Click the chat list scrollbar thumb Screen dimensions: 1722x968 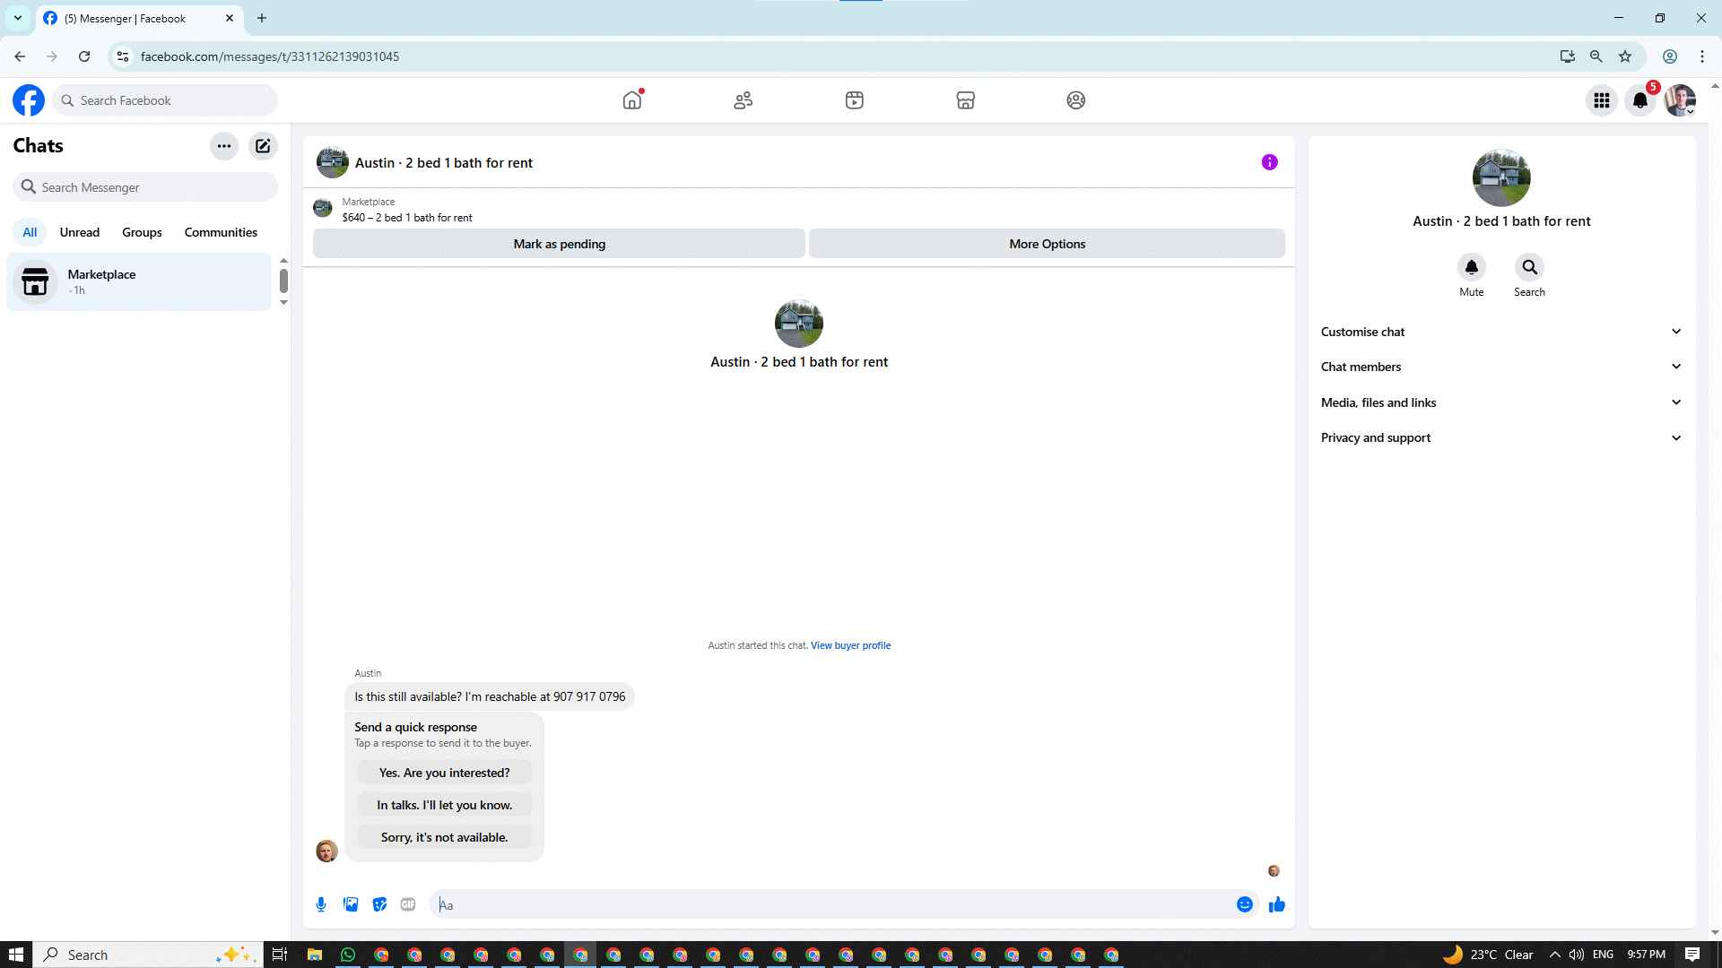click(x=283, y=281)
